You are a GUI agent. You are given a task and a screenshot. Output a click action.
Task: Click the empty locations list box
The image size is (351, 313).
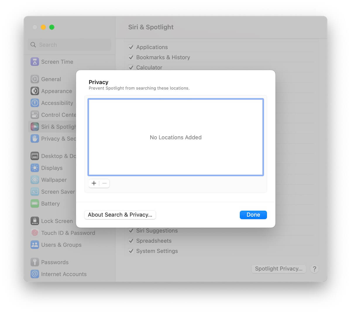coord(176,137)
